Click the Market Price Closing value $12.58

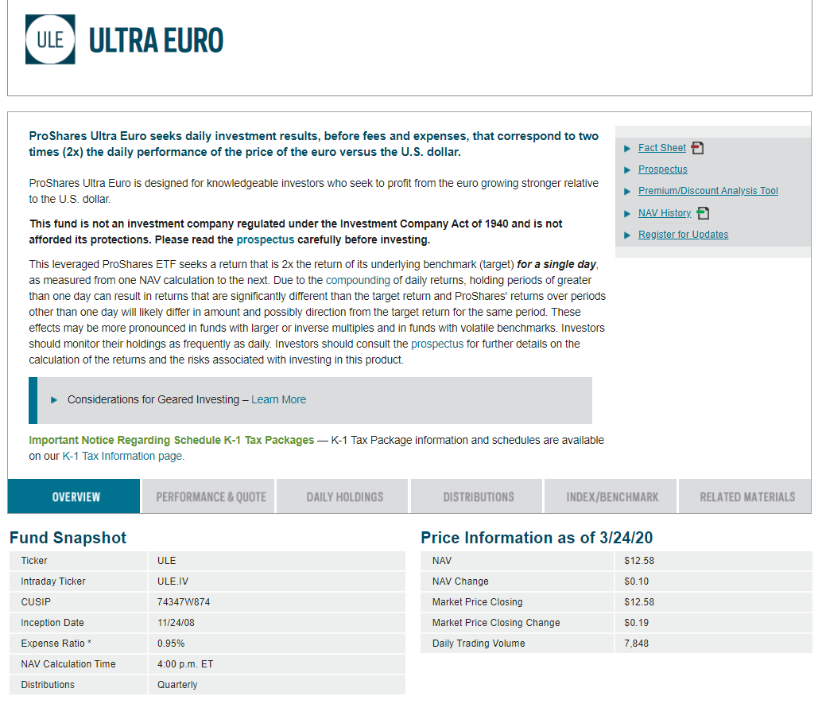(639, 602)
